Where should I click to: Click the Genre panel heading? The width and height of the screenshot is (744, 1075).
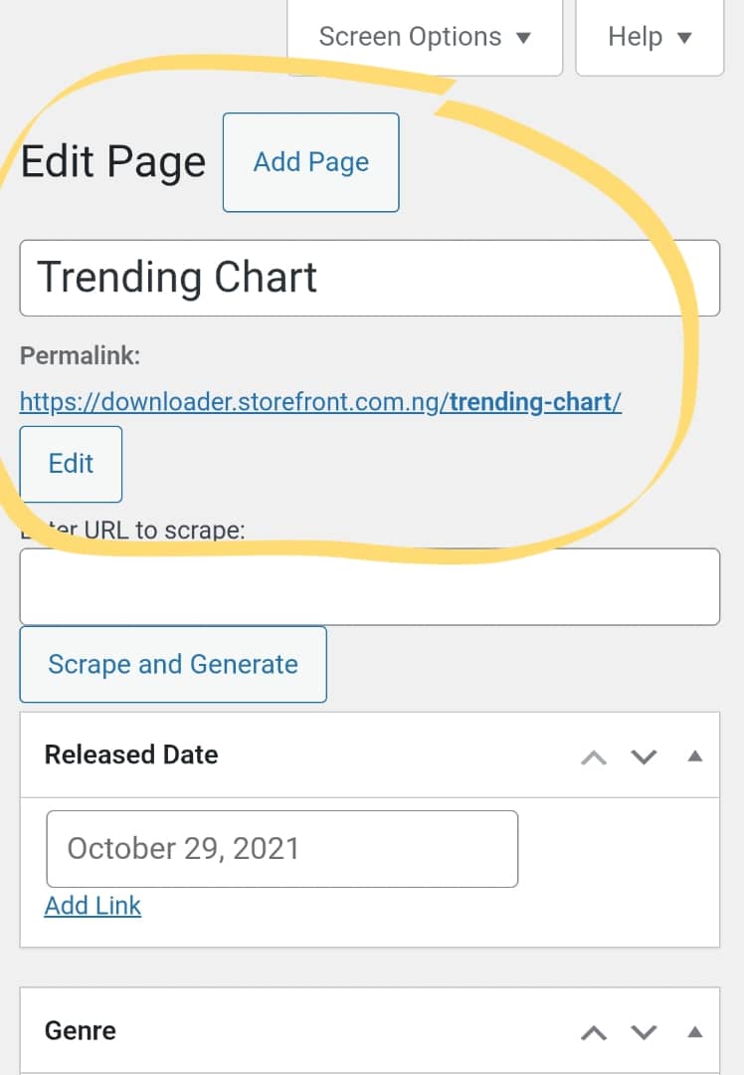(x=81, y=1030)
